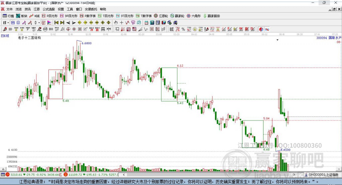
Task: Open the 板块 sector view
Action: 21,16
